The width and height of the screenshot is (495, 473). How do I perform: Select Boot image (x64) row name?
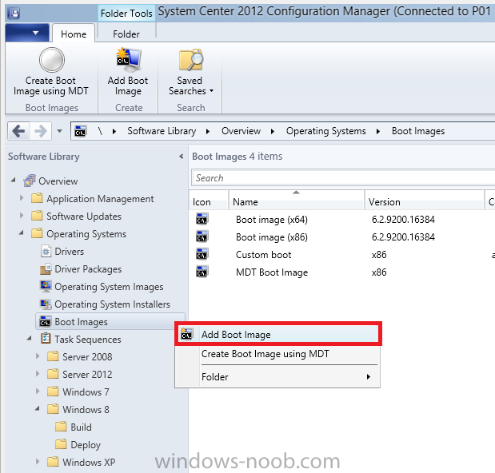point(272,220)
